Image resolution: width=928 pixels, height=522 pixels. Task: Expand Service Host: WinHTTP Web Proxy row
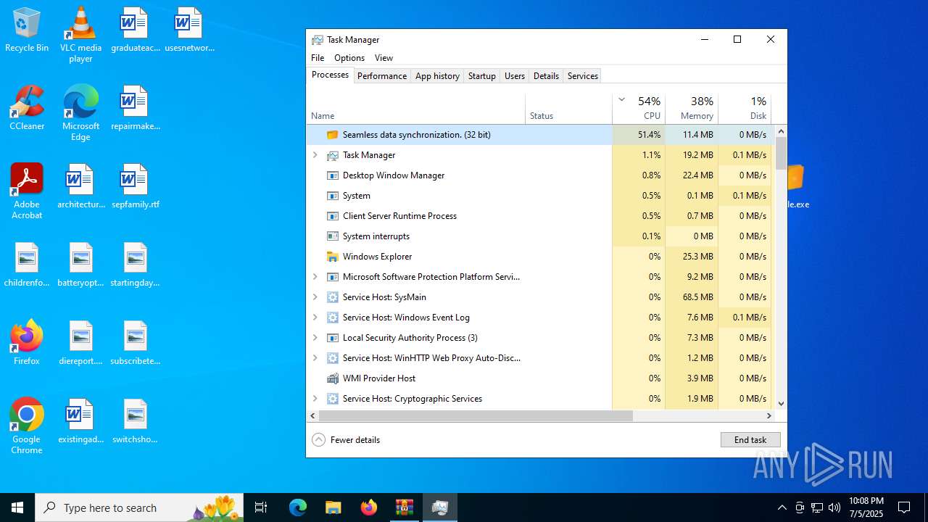(x=315, y=358)
